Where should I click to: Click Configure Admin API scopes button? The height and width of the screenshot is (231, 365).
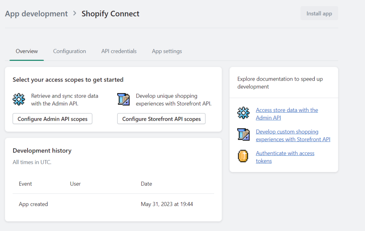tap(52, 119)
